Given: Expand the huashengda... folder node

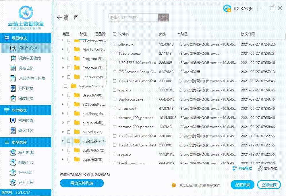Looking at the screenshot, I should click(x=63, y=113).
